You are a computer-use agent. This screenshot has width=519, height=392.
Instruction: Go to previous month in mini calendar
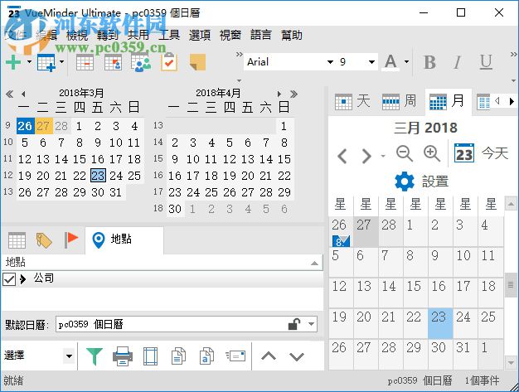pyautogui.click(x=23, y=94)
